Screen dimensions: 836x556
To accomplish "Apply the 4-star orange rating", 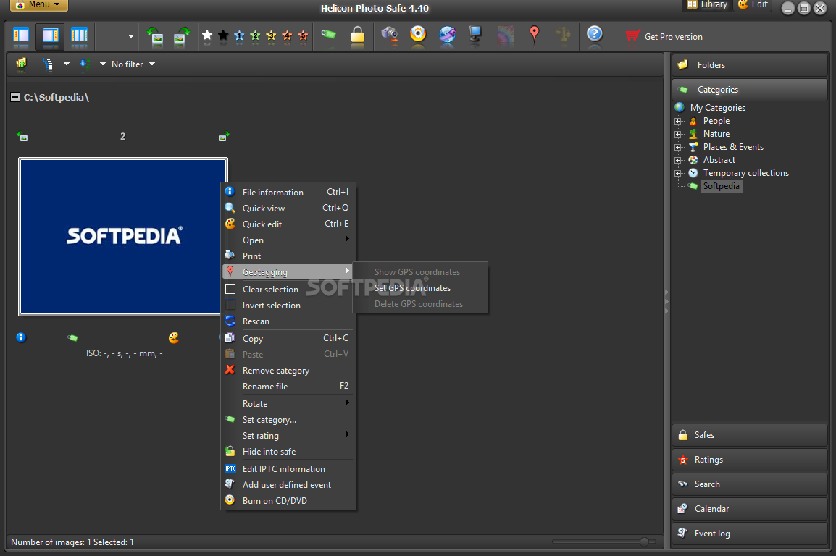I will coord(287,35).
